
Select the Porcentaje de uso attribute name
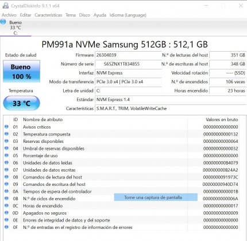pyautogui.click(x=40, y=156)
